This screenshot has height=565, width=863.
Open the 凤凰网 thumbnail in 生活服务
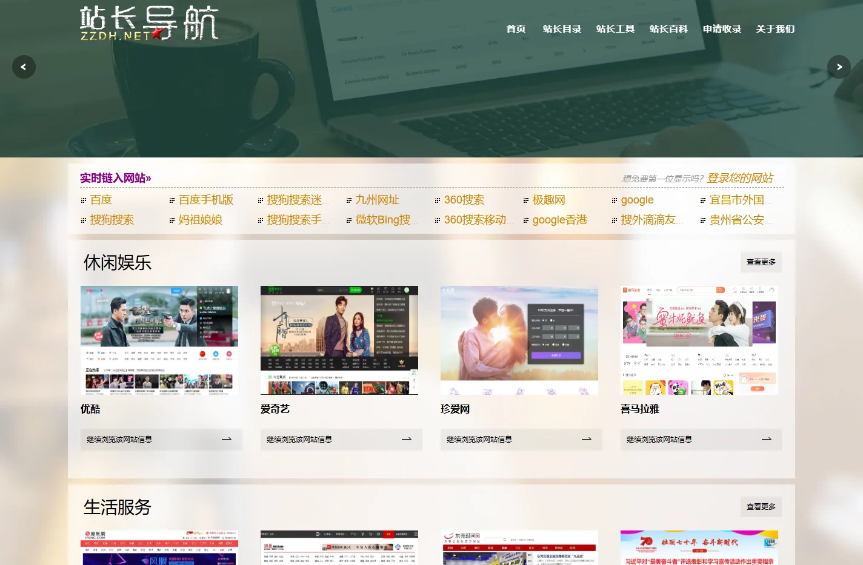(x=159, y=548)
